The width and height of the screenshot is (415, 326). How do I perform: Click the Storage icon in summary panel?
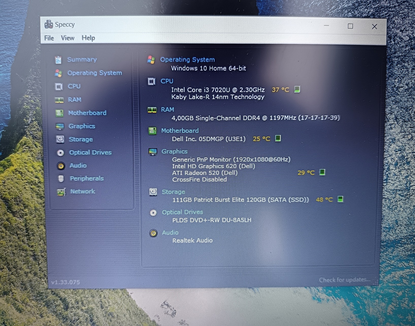point(153,192)
